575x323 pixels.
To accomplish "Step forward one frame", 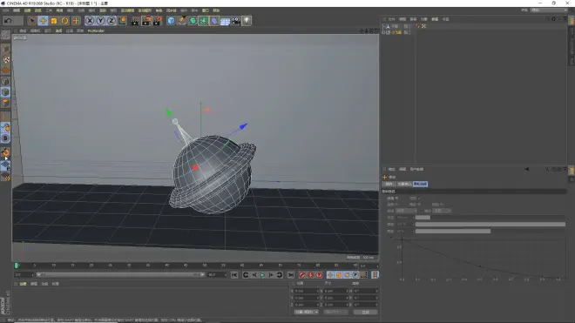I will [271, 275].
